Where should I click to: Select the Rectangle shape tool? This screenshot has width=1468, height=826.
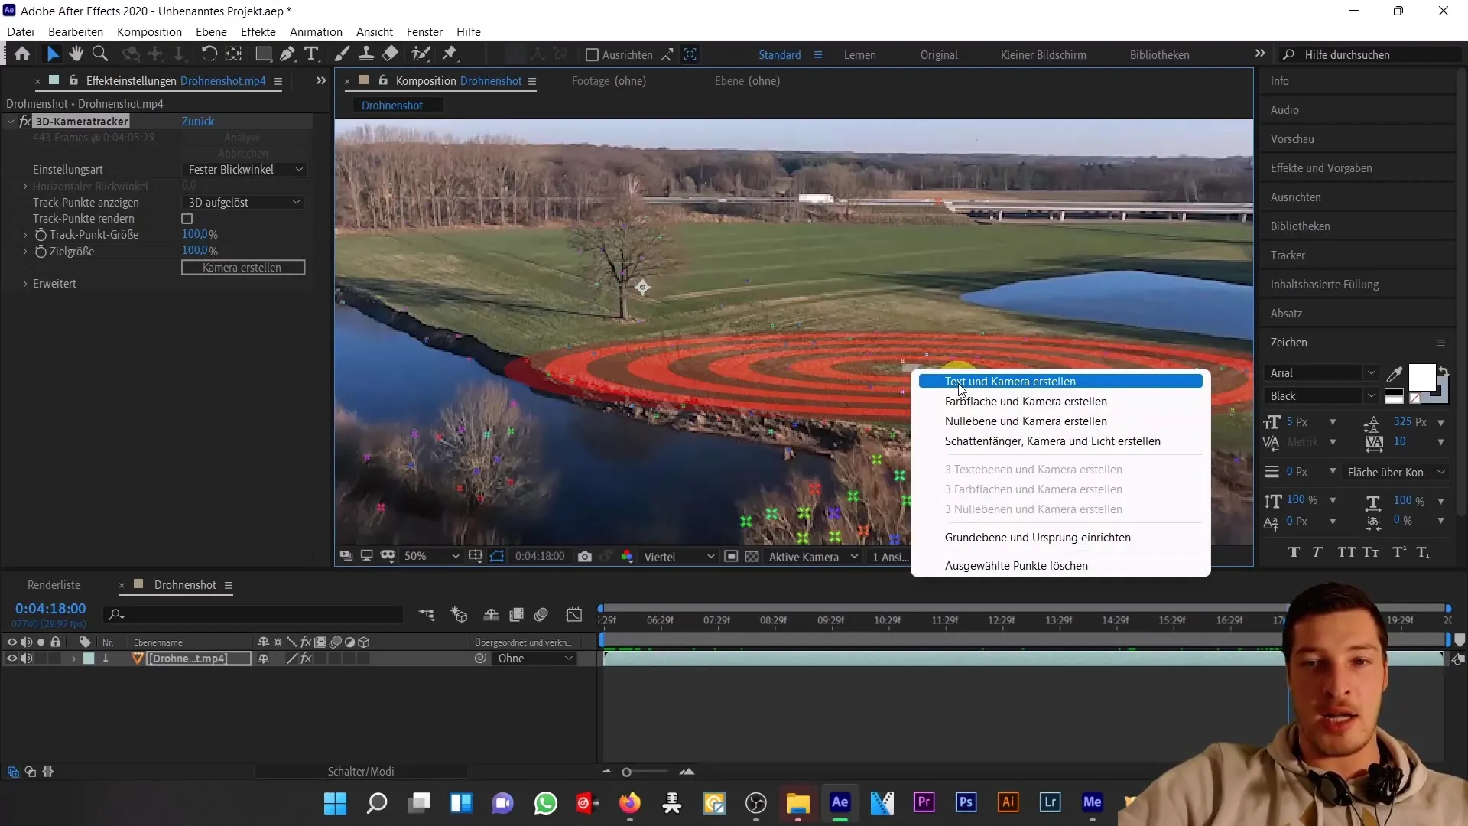pyautogui.click(x=263, y=54)
